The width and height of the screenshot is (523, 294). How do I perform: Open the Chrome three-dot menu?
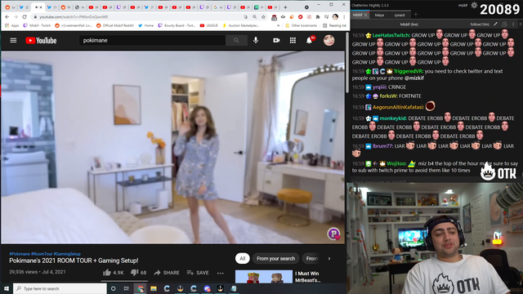[344, 16]
